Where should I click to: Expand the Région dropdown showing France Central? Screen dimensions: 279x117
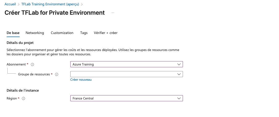click(x=126, y=98)
